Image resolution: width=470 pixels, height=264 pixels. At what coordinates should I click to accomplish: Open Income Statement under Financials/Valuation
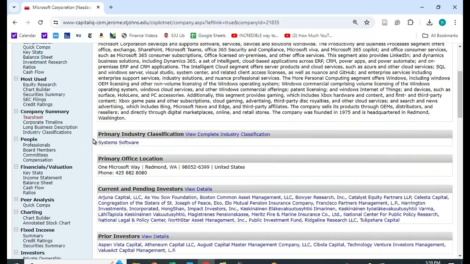(43, 178)
